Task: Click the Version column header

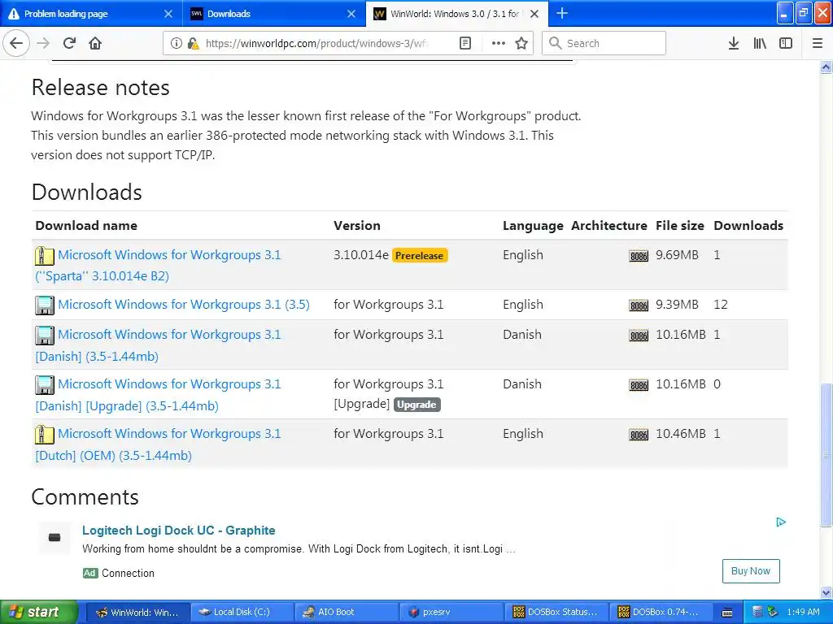Action: tap(357, 226)
